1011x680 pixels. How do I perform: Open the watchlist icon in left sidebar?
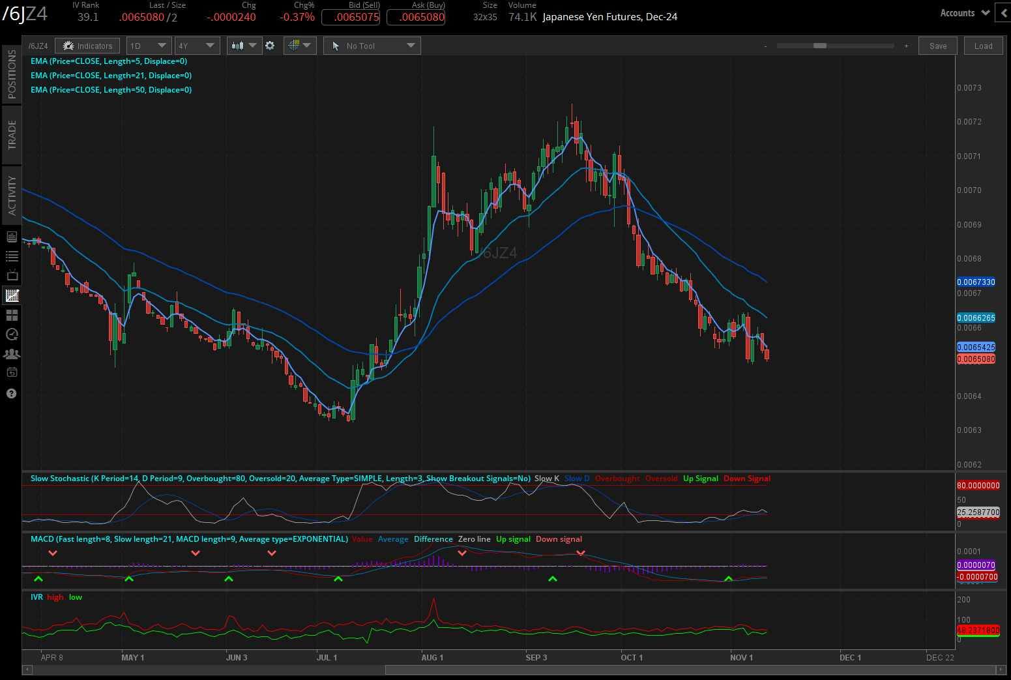12,256
